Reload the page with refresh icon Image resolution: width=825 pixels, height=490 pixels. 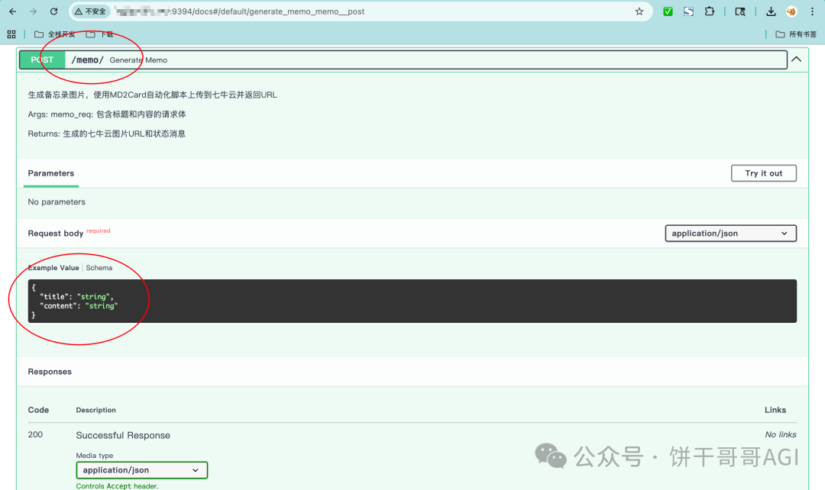53,11
